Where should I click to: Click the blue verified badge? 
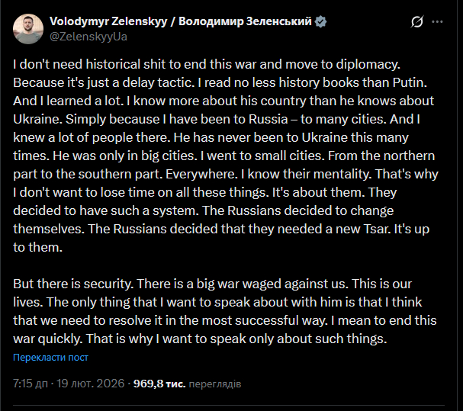click(322, 22)
